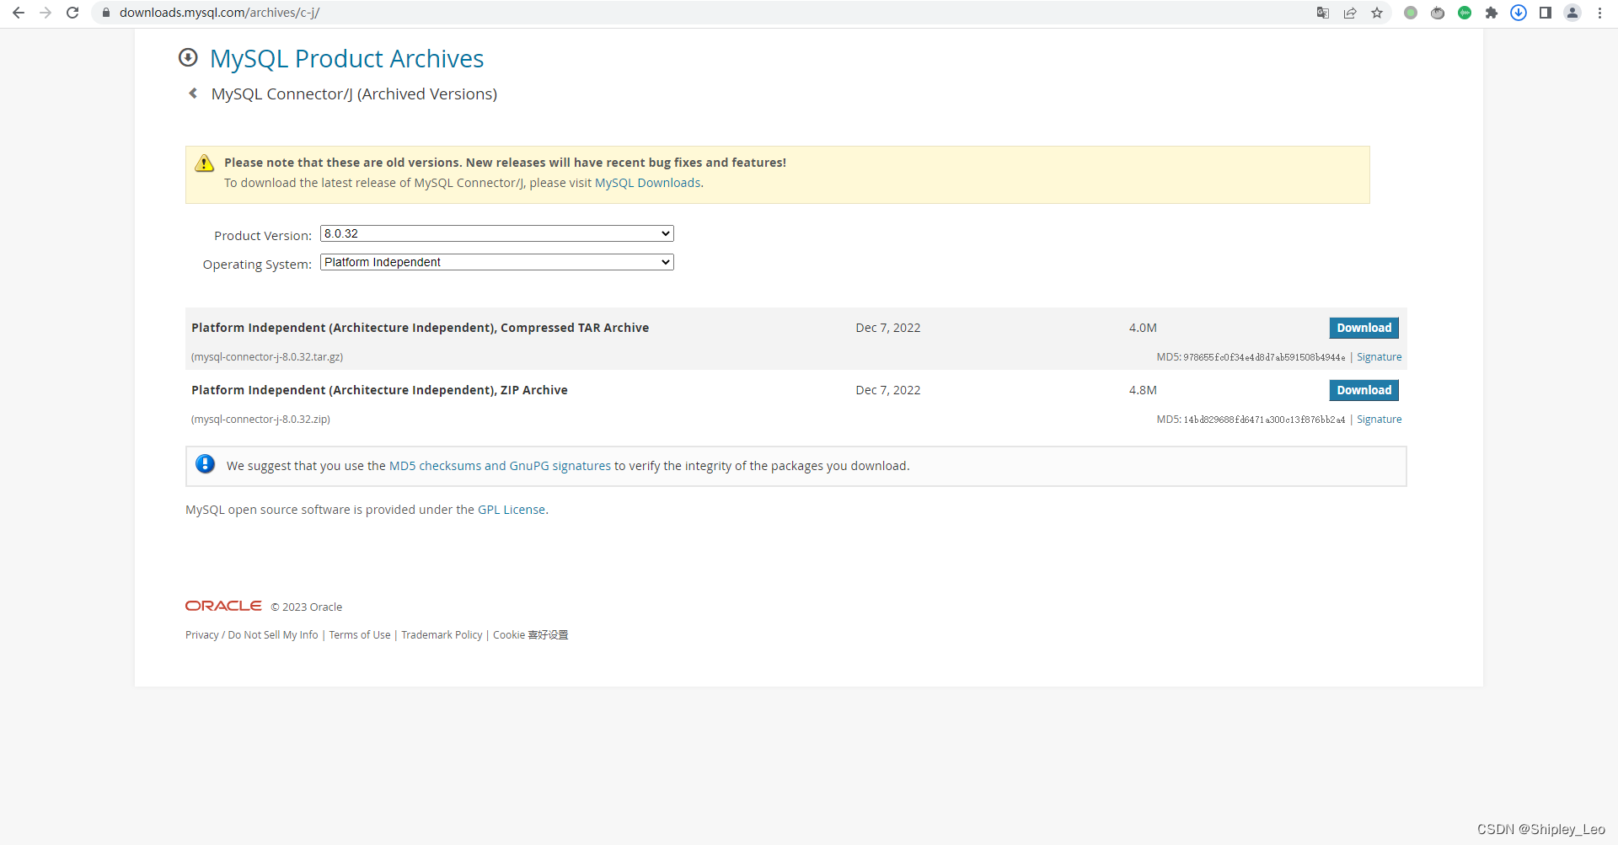Toggle the browser side panel icon

1546,13
